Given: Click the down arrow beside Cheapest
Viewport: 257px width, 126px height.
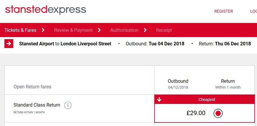Looking at the screenshot, I should [159, 100].
